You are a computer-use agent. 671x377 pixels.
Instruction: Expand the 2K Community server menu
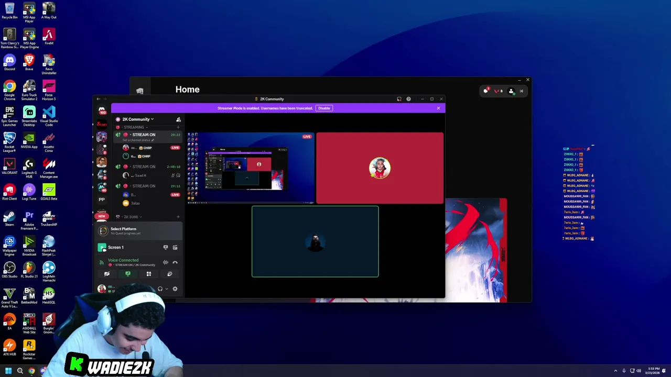point(137,119)
